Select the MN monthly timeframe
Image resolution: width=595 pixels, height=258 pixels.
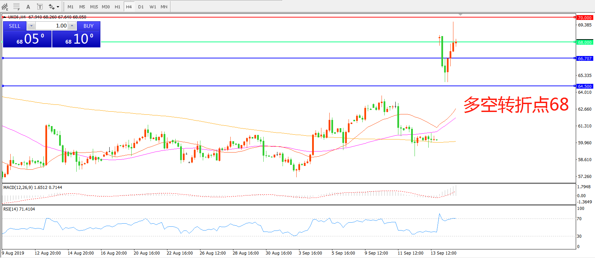pos(164,7)
